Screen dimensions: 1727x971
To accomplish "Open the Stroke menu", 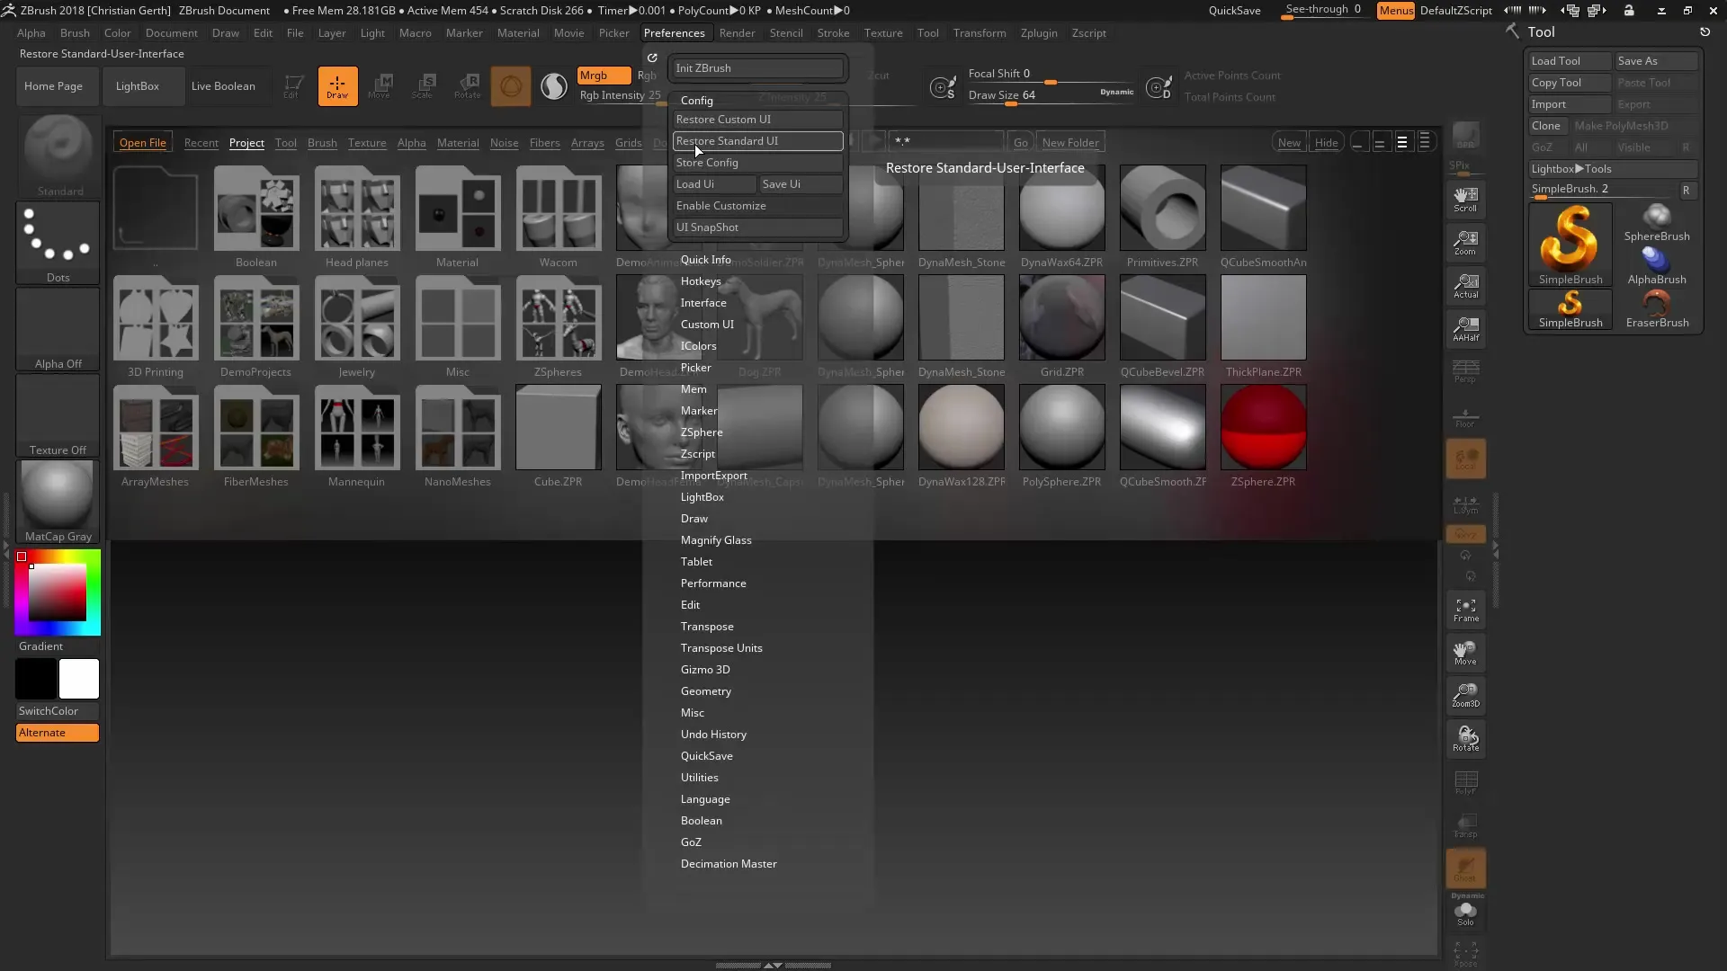I will (833, 33).
